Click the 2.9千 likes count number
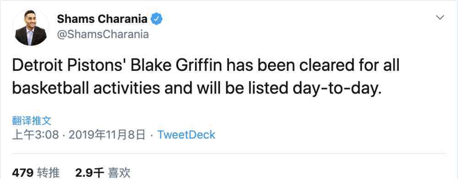This screenshot has height=179, width=458. point(90,173)
